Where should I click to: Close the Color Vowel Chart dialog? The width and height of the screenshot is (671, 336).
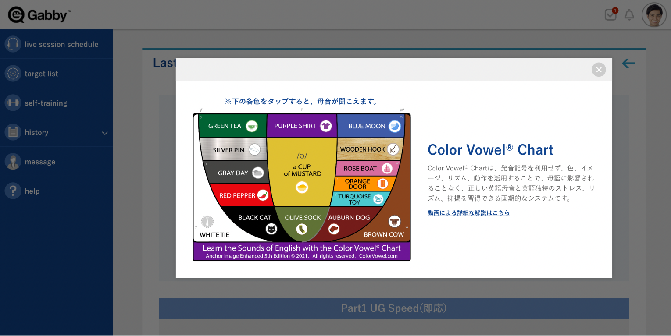pos(599,70)
